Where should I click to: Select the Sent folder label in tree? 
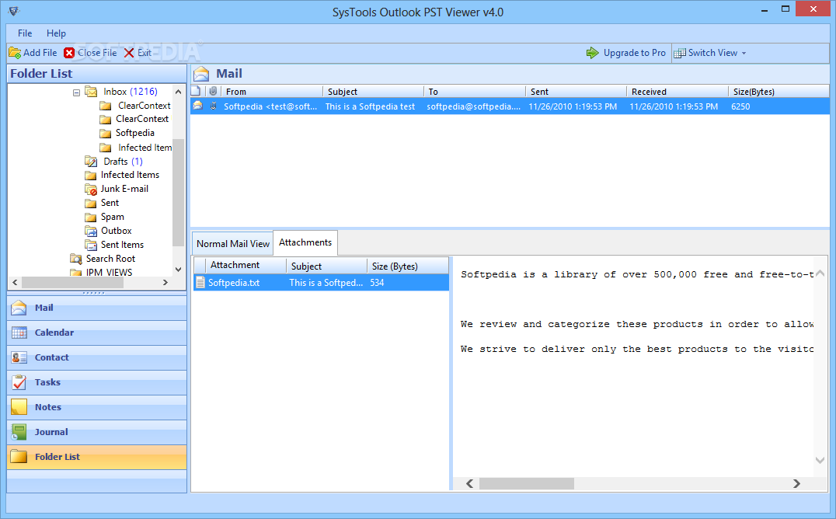[x=110, y=203]
